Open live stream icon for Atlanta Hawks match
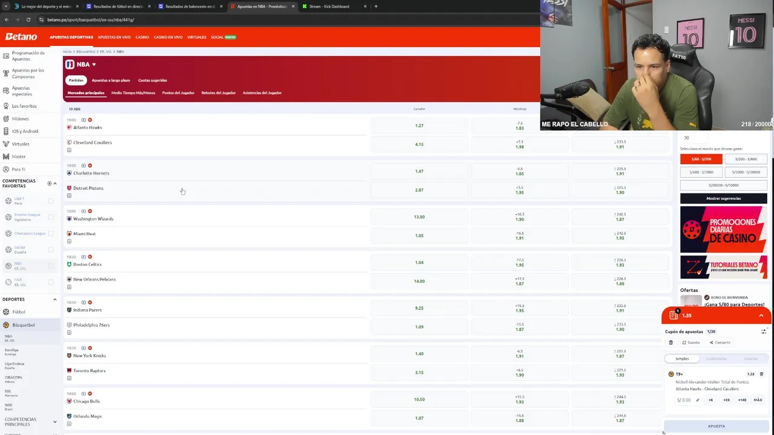The width and height of the screenshot is (774, 435). click(83, 120)
